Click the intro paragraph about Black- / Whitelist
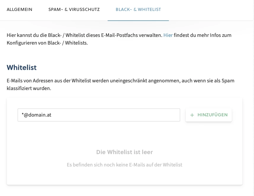Viewport: 254px width, 196px height. click(x=119, y=39)
